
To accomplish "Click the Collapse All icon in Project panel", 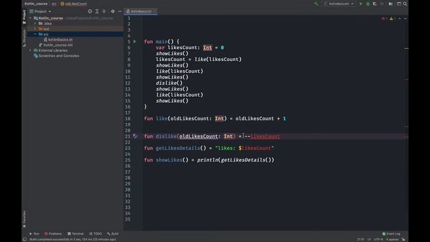I will coord(104,11).
